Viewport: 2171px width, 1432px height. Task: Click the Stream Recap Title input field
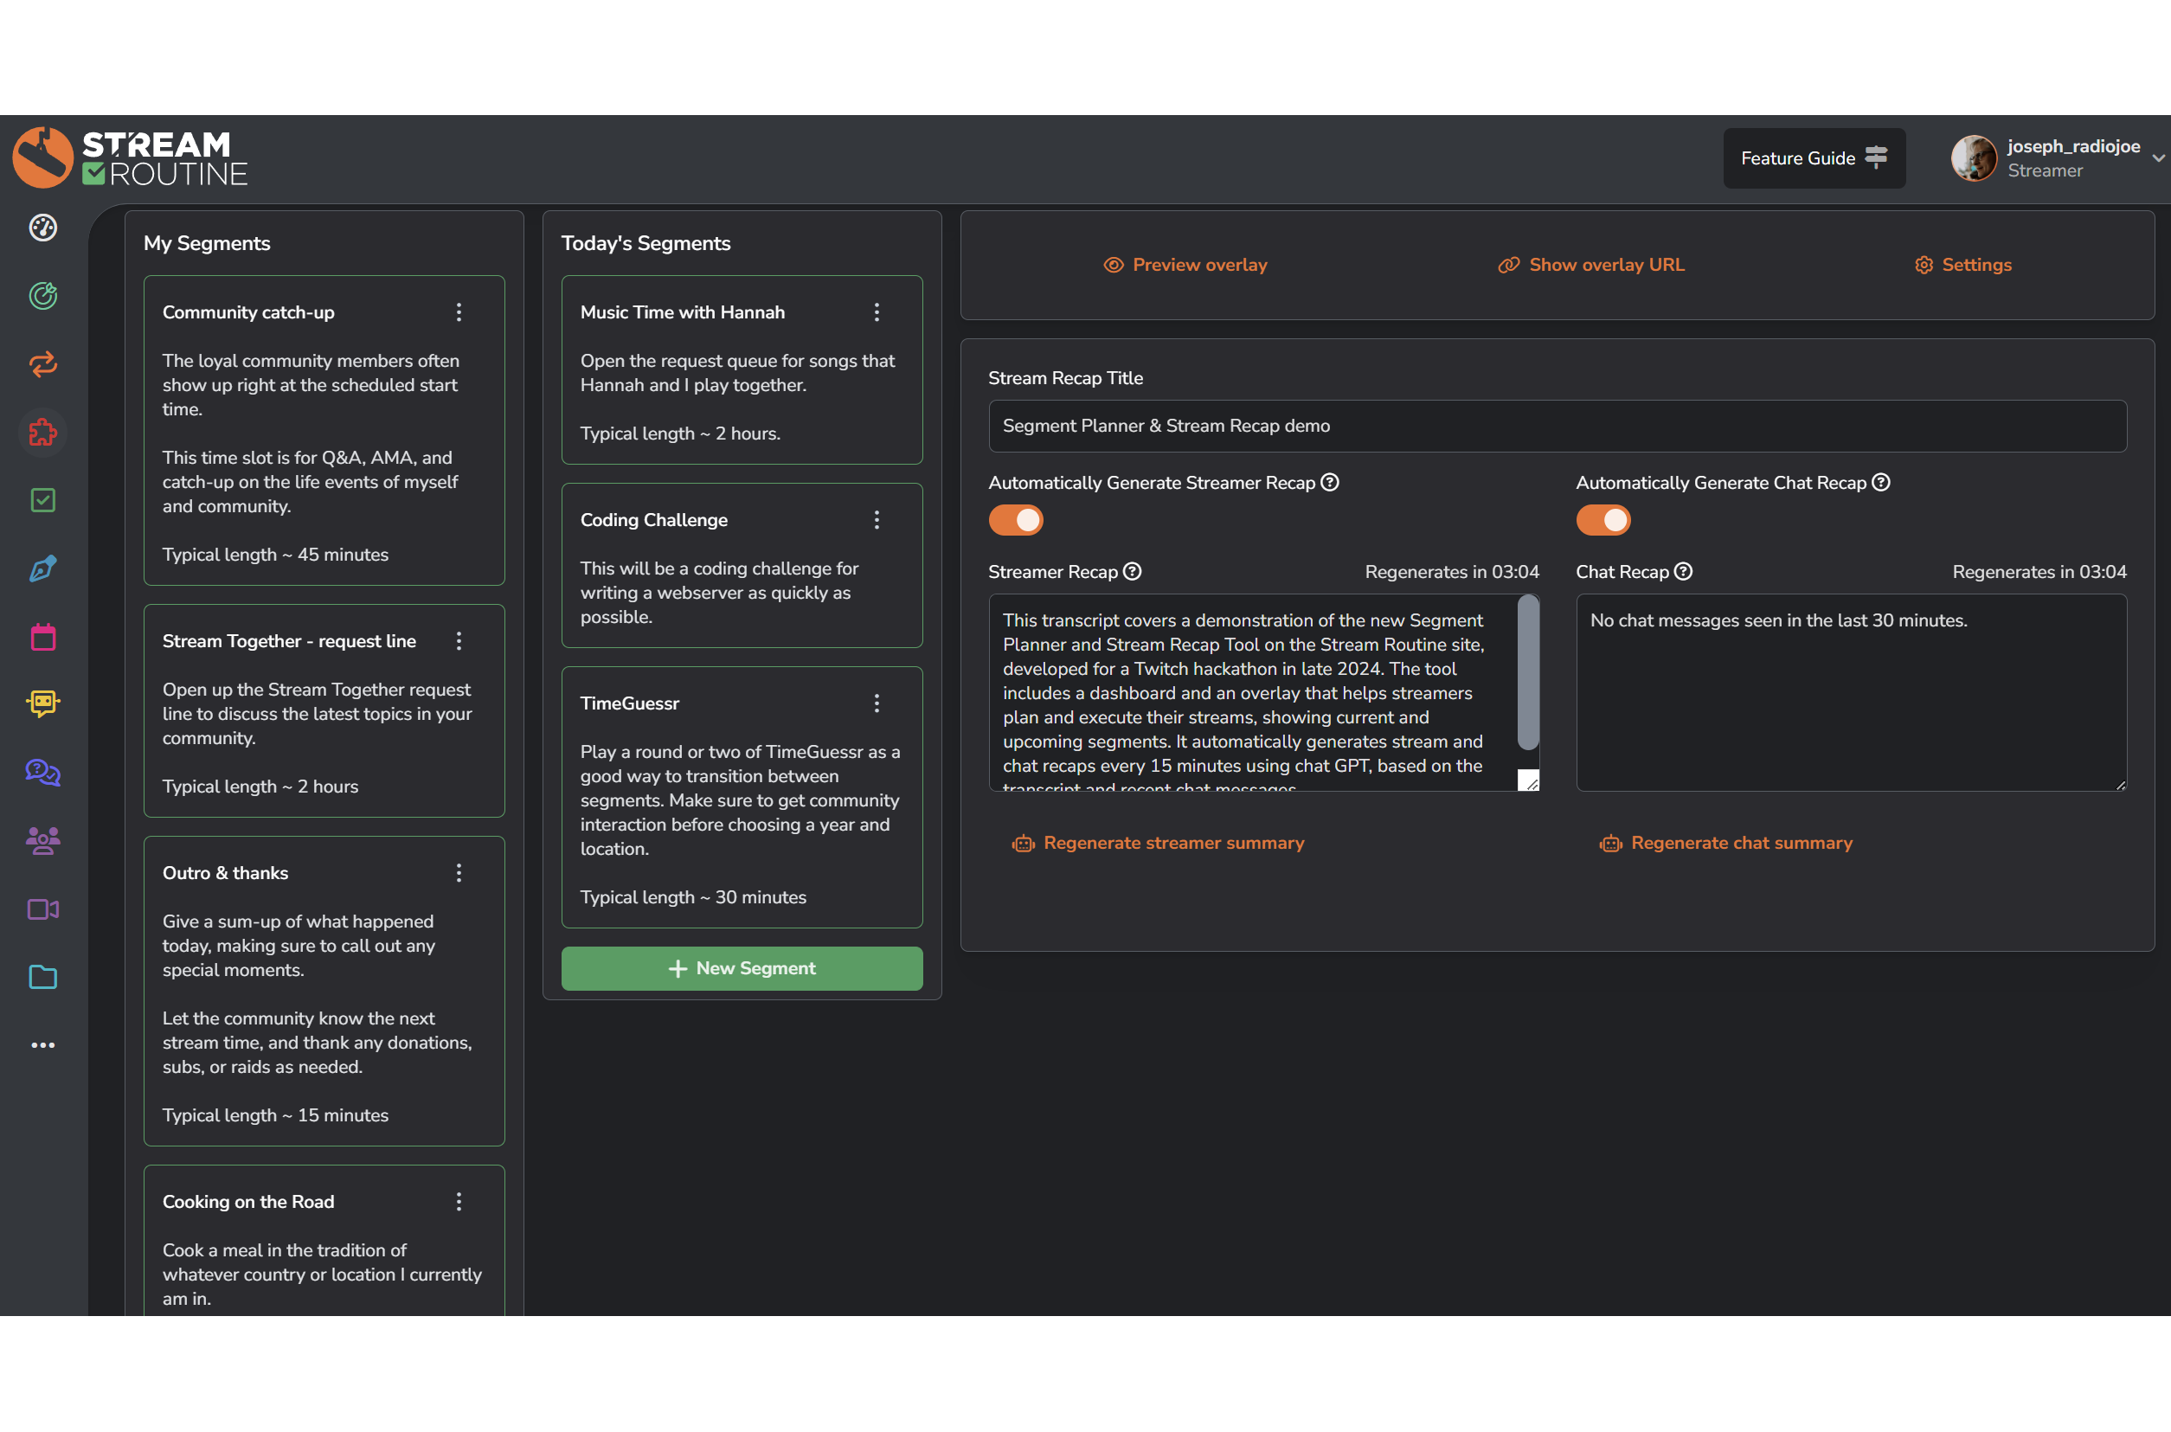(1558, 426)
